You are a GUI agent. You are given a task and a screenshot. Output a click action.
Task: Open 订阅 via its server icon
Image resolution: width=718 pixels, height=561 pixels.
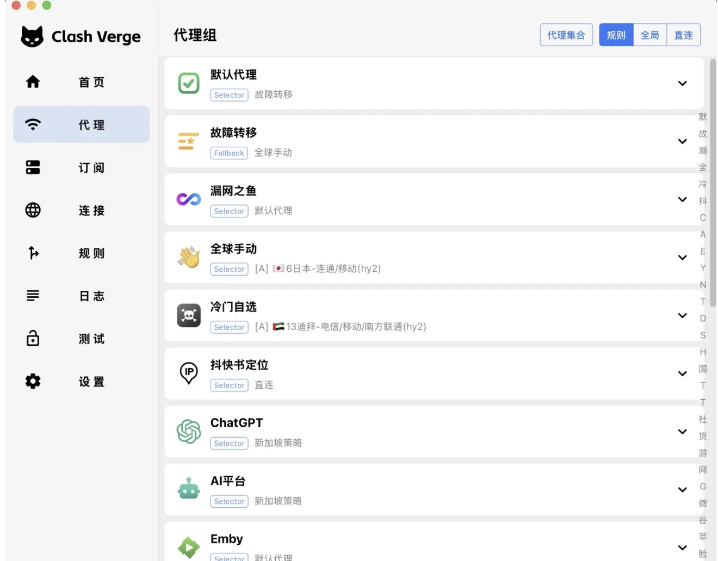coord(33,167)
